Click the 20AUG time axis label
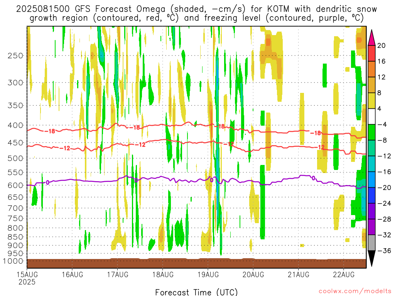 click(x=253, y=274)
